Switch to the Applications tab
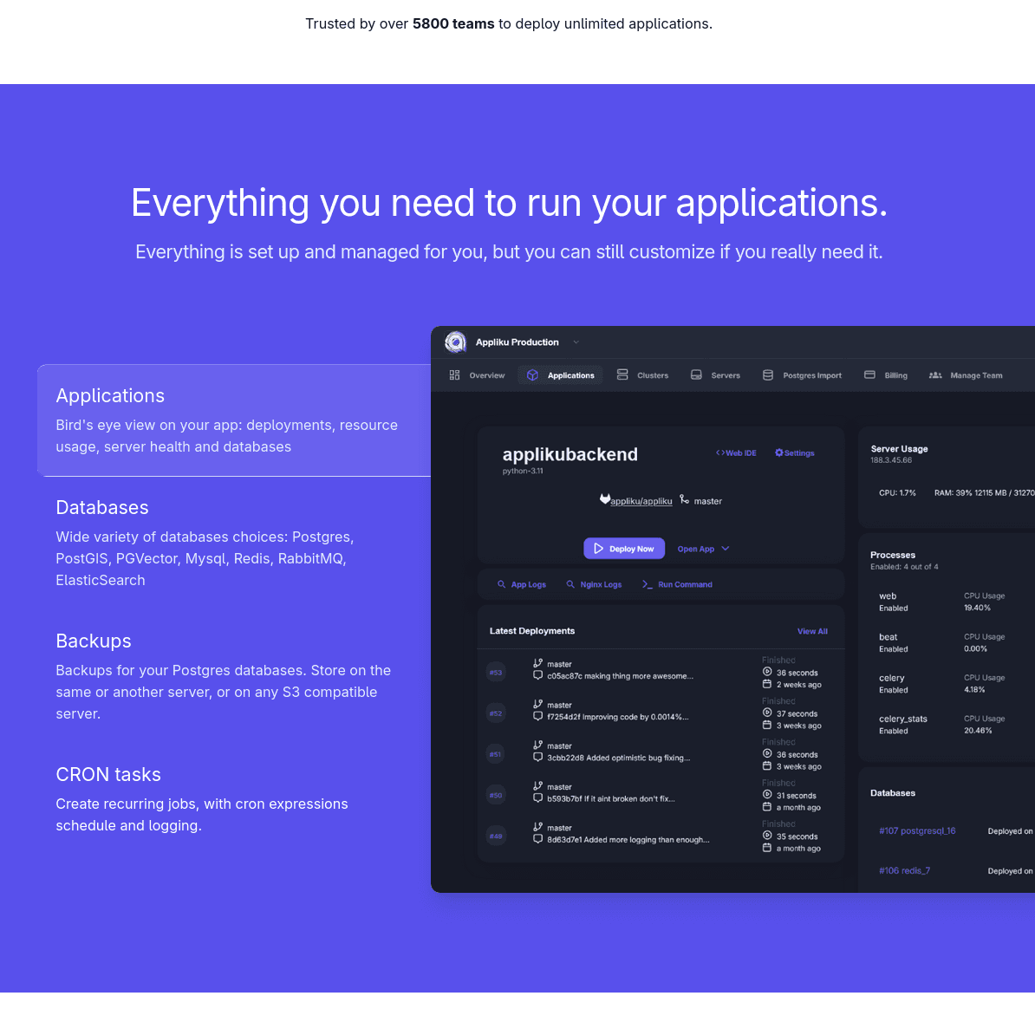This screenshot has width=1035, height=1035. (x=560, y=375)
